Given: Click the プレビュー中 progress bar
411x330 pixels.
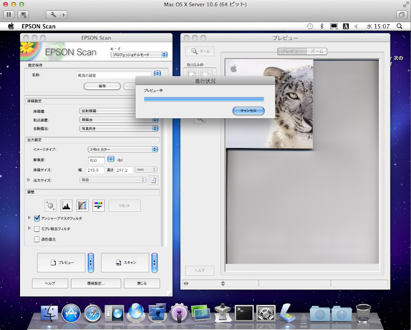Looking at the screenshot, I should point(204,99).
